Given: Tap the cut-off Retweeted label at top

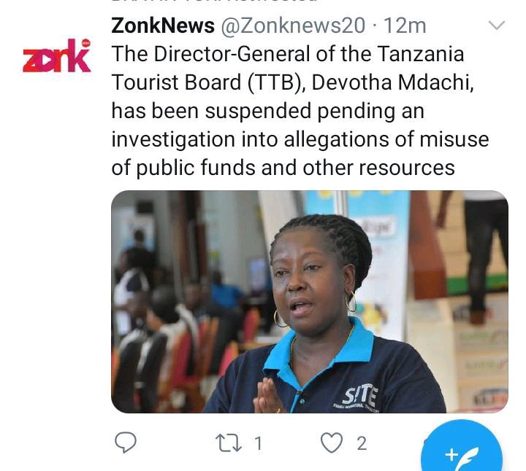Looking at the screenshot, I should [x=215, y=2].
